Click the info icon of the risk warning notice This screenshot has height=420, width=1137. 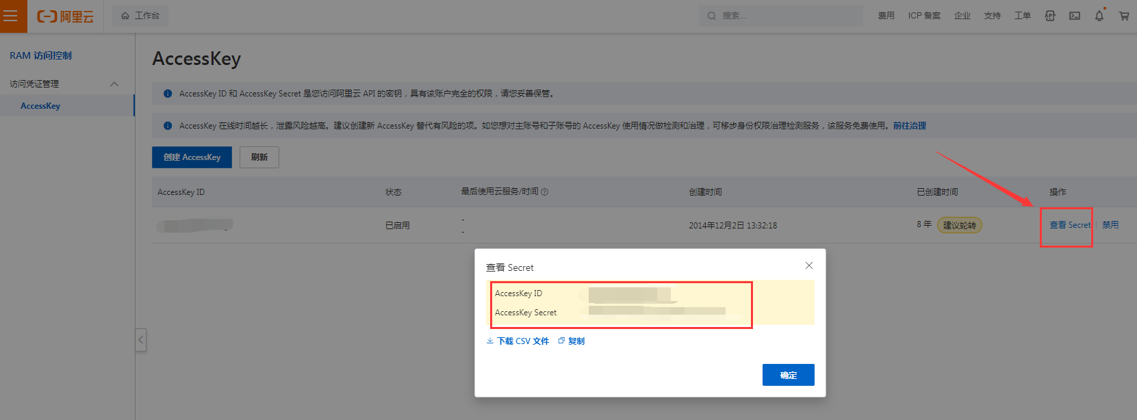pyautogui.click(x=168, y=126)
